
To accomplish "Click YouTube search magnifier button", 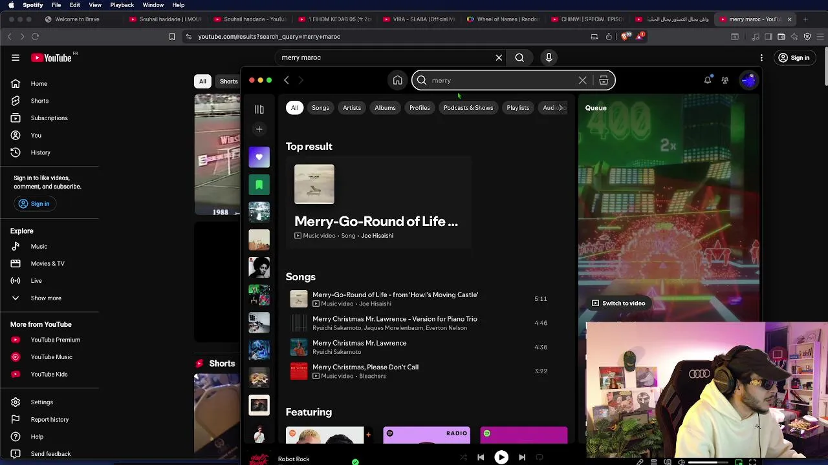I will [519, 57].
